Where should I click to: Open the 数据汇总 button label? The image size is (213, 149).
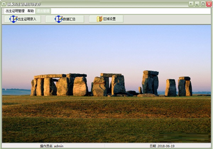69,19
